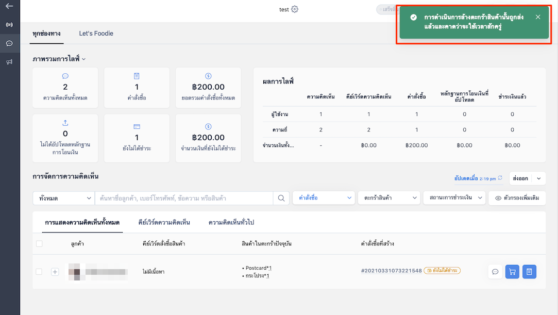This screenshot has width=558, height=315.
Task: Tick the customer row checkbox
Action: coord(39,272)
